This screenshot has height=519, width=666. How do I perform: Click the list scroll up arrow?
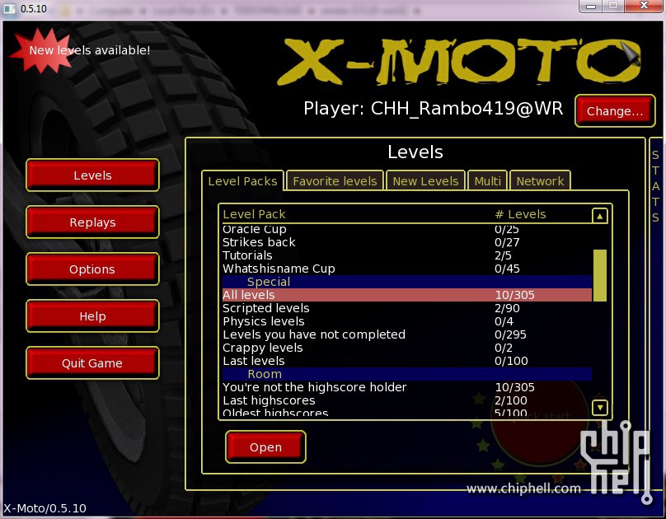coord(600,216)
